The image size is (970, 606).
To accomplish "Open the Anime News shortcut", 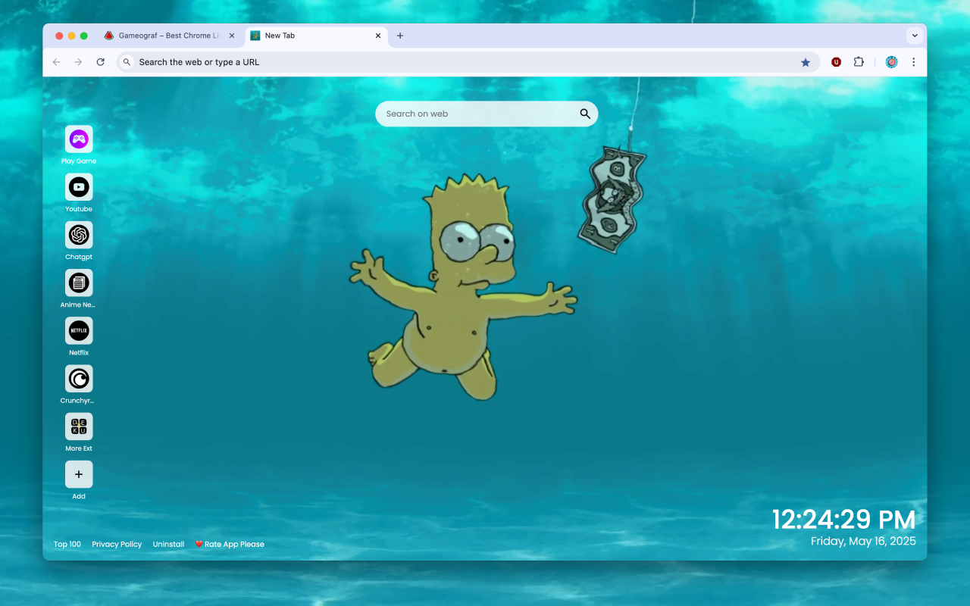I will 79,283.
